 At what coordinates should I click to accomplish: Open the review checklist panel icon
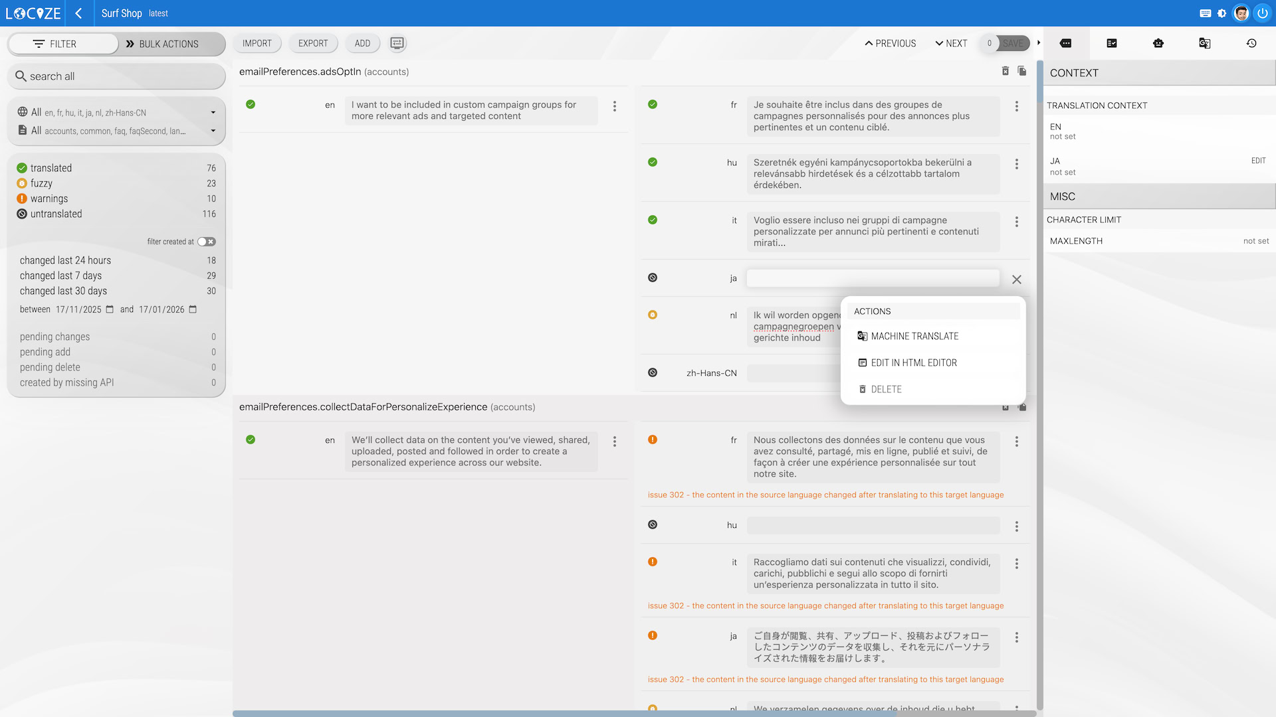1112,43
